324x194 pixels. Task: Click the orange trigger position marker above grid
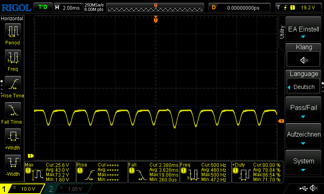(156, 19)
